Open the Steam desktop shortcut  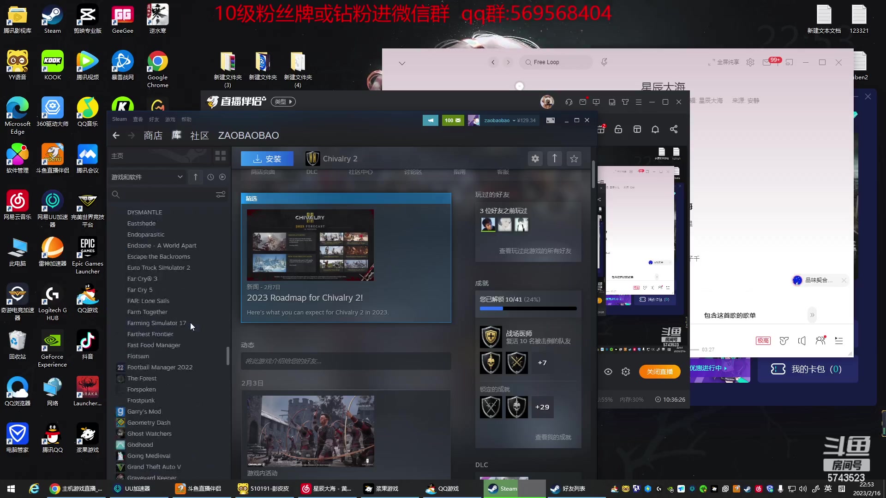[x=53, y=19]
